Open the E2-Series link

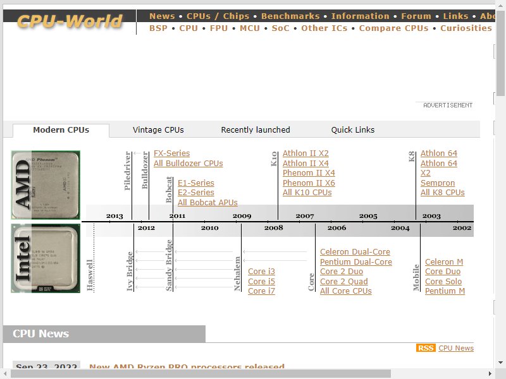[196, 193]
